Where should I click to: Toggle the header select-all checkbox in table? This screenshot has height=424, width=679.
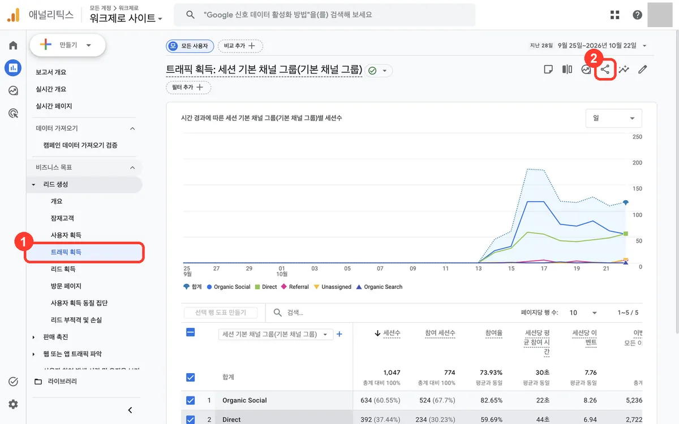(x=190, y=332)
